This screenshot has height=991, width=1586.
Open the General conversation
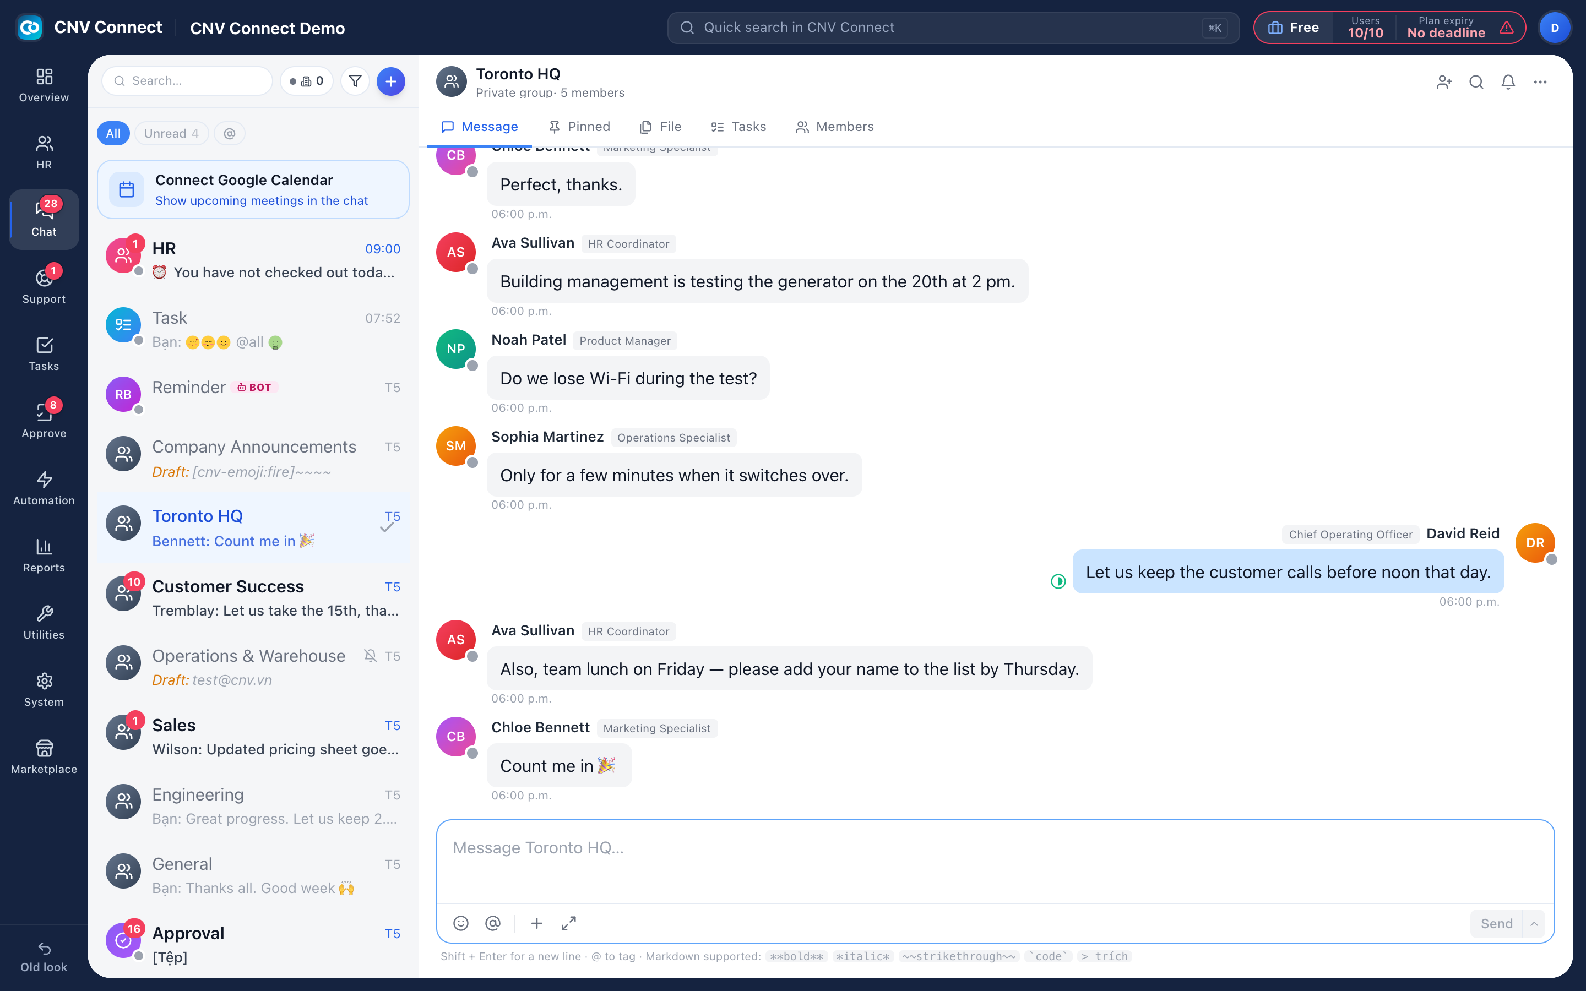(253, 875)
